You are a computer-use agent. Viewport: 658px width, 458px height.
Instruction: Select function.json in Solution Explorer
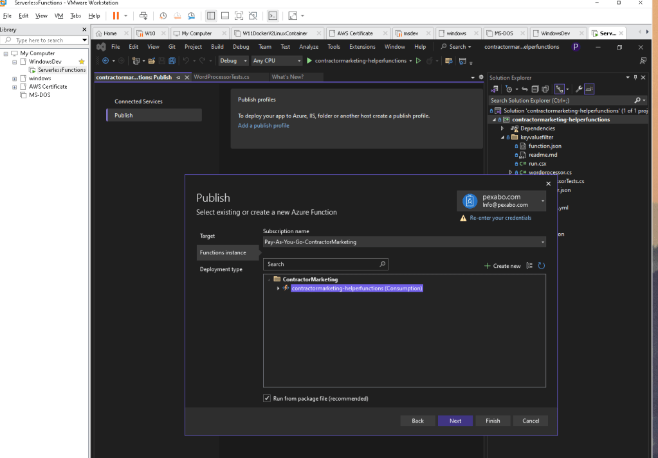tap(545, 146)
